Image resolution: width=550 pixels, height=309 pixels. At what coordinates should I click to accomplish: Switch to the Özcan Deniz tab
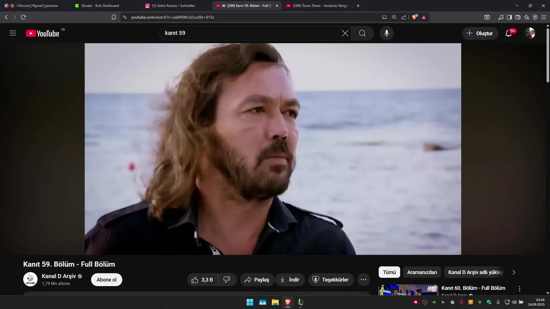(317, 6)
